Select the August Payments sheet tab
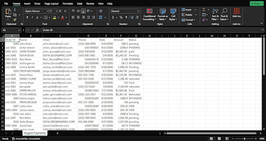The height and width of the screenshot is (141, 266). (35, 133)
